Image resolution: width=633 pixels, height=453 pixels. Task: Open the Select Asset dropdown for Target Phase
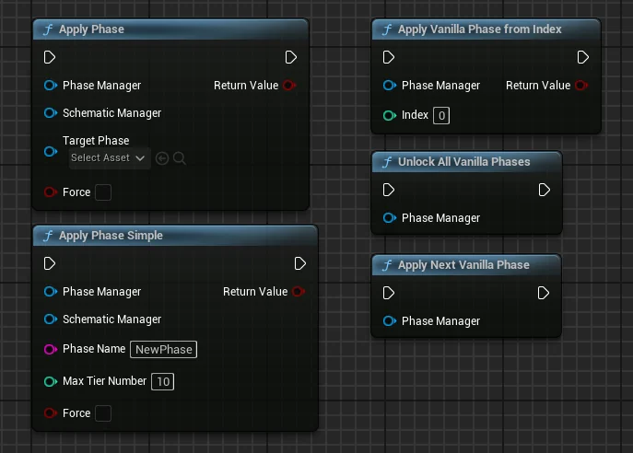pyautogui.click(x=109, y=157)
